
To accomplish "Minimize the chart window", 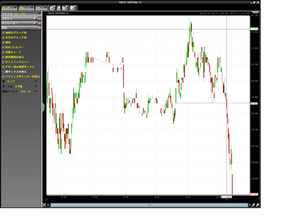I will (x=251, y=2).
